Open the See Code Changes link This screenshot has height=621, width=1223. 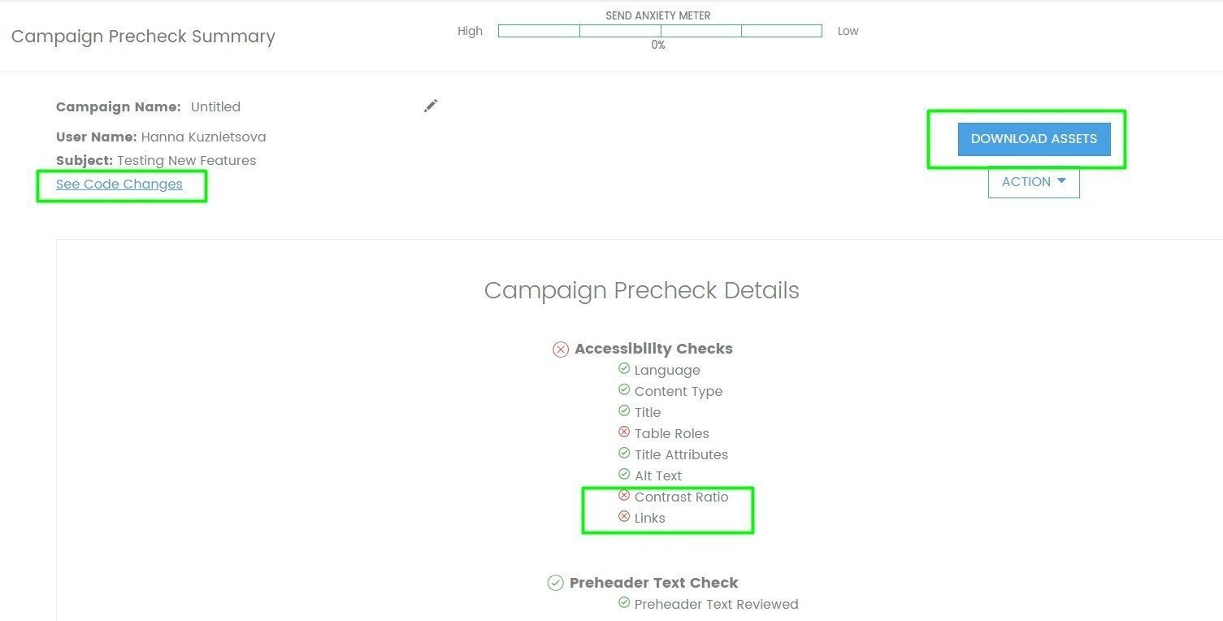pyautogui.click(x=119, y=185)
